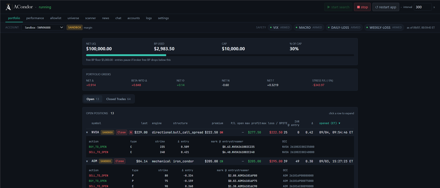Click the running status text
The image size is (440, 188).
pos(45,7)
